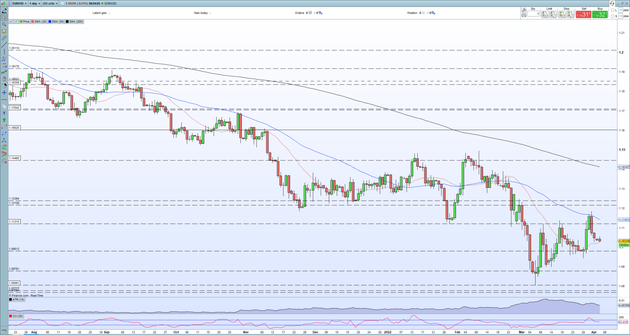Click the 1.11421 SMA value tag
The image size is (630, 335).
pyautogui.click(x=624, y=220)
